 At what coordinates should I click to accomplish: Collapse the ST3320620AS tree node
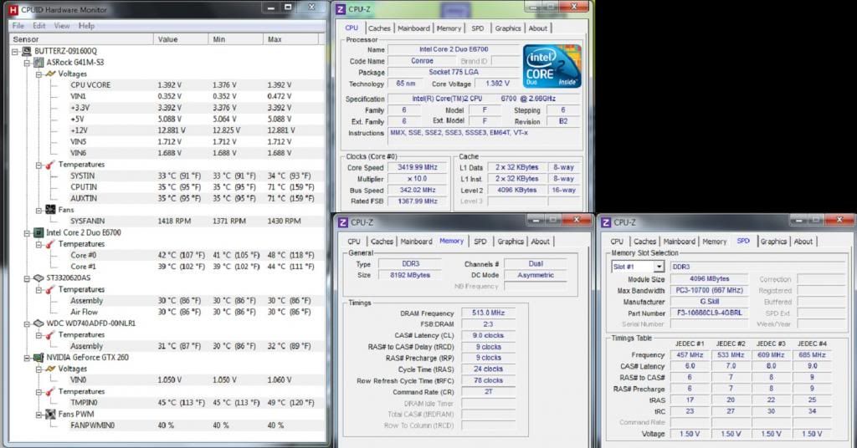pyautogui.click(x=27, y=278)
